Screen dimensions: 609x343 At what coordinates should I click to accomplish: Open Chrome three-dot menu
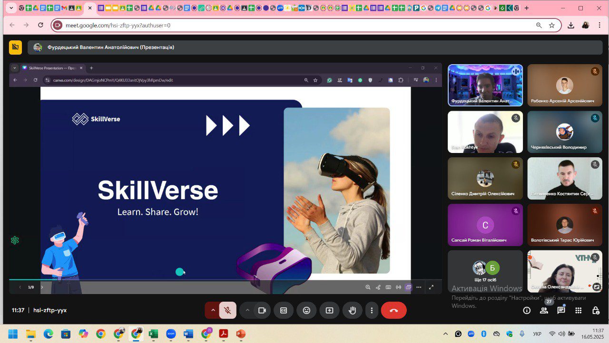(600, 25)
